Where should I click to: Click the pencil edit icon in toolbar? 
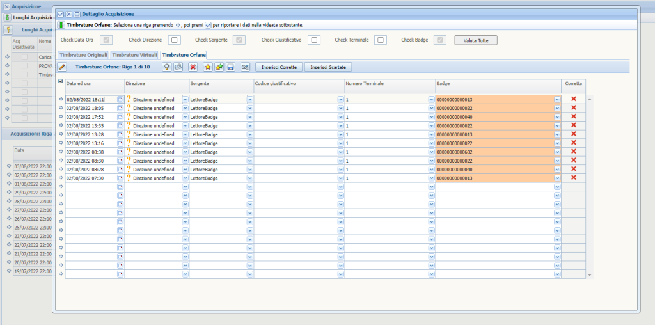coord(62,67)
